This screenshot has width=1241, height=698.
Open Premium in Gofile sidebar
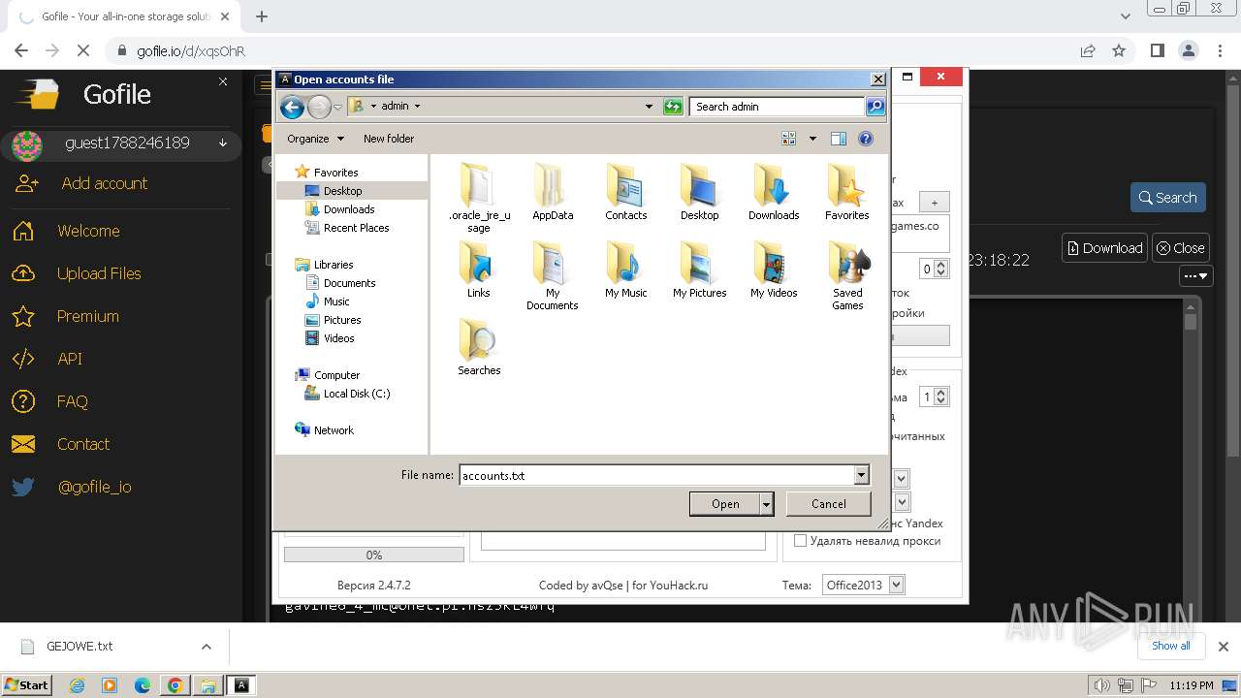(x=87, y=316)
